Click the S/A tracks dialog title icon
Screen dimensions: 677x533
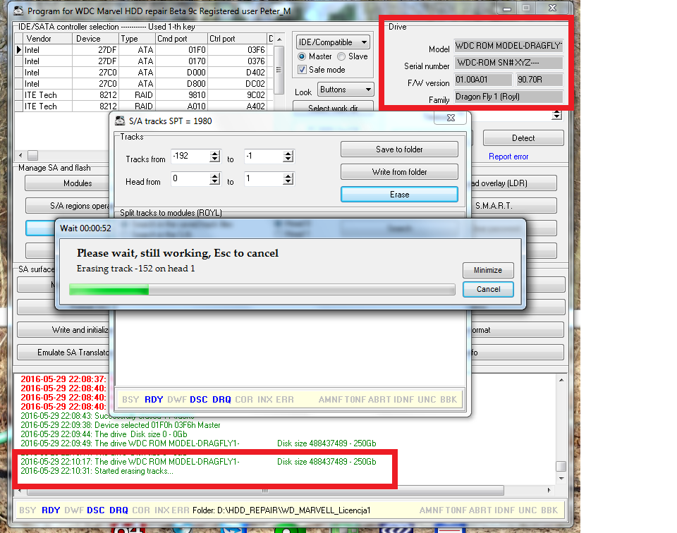coord(120,121)
